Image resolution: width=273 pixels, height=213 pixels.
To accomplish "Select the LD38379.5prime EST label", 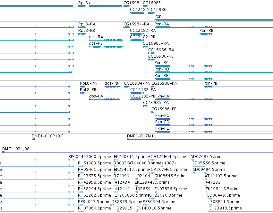I will point(126,202).
